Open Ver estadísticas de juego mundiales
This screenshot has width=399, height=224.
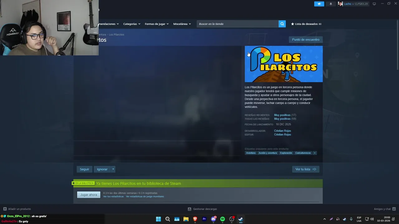point(145,197)
